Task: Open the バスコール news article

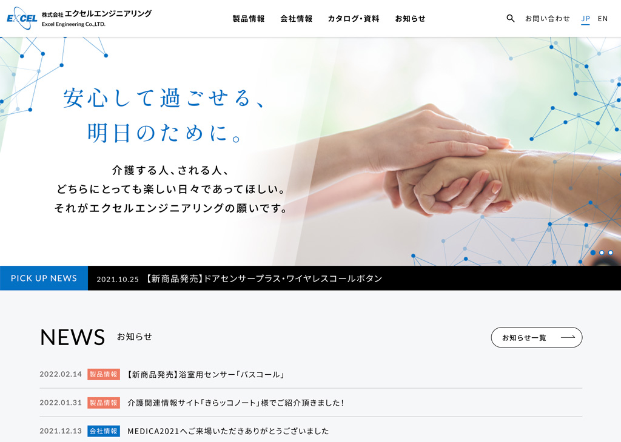Action: pos(206,374)
